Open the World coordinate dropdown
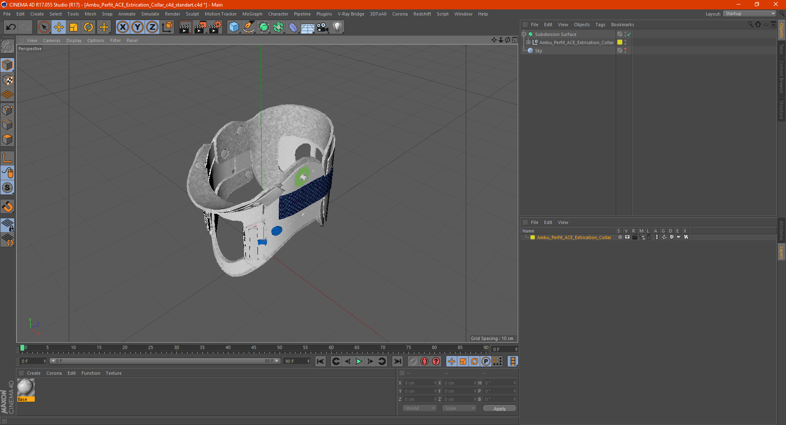The height and width of the screenshot is (425, 786). tap(420, 408)
